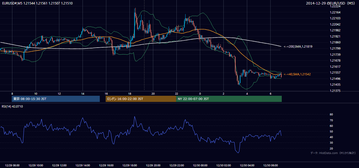
Task: Click hour label 18 under the price chart
Action: click(x=129, y=94)
